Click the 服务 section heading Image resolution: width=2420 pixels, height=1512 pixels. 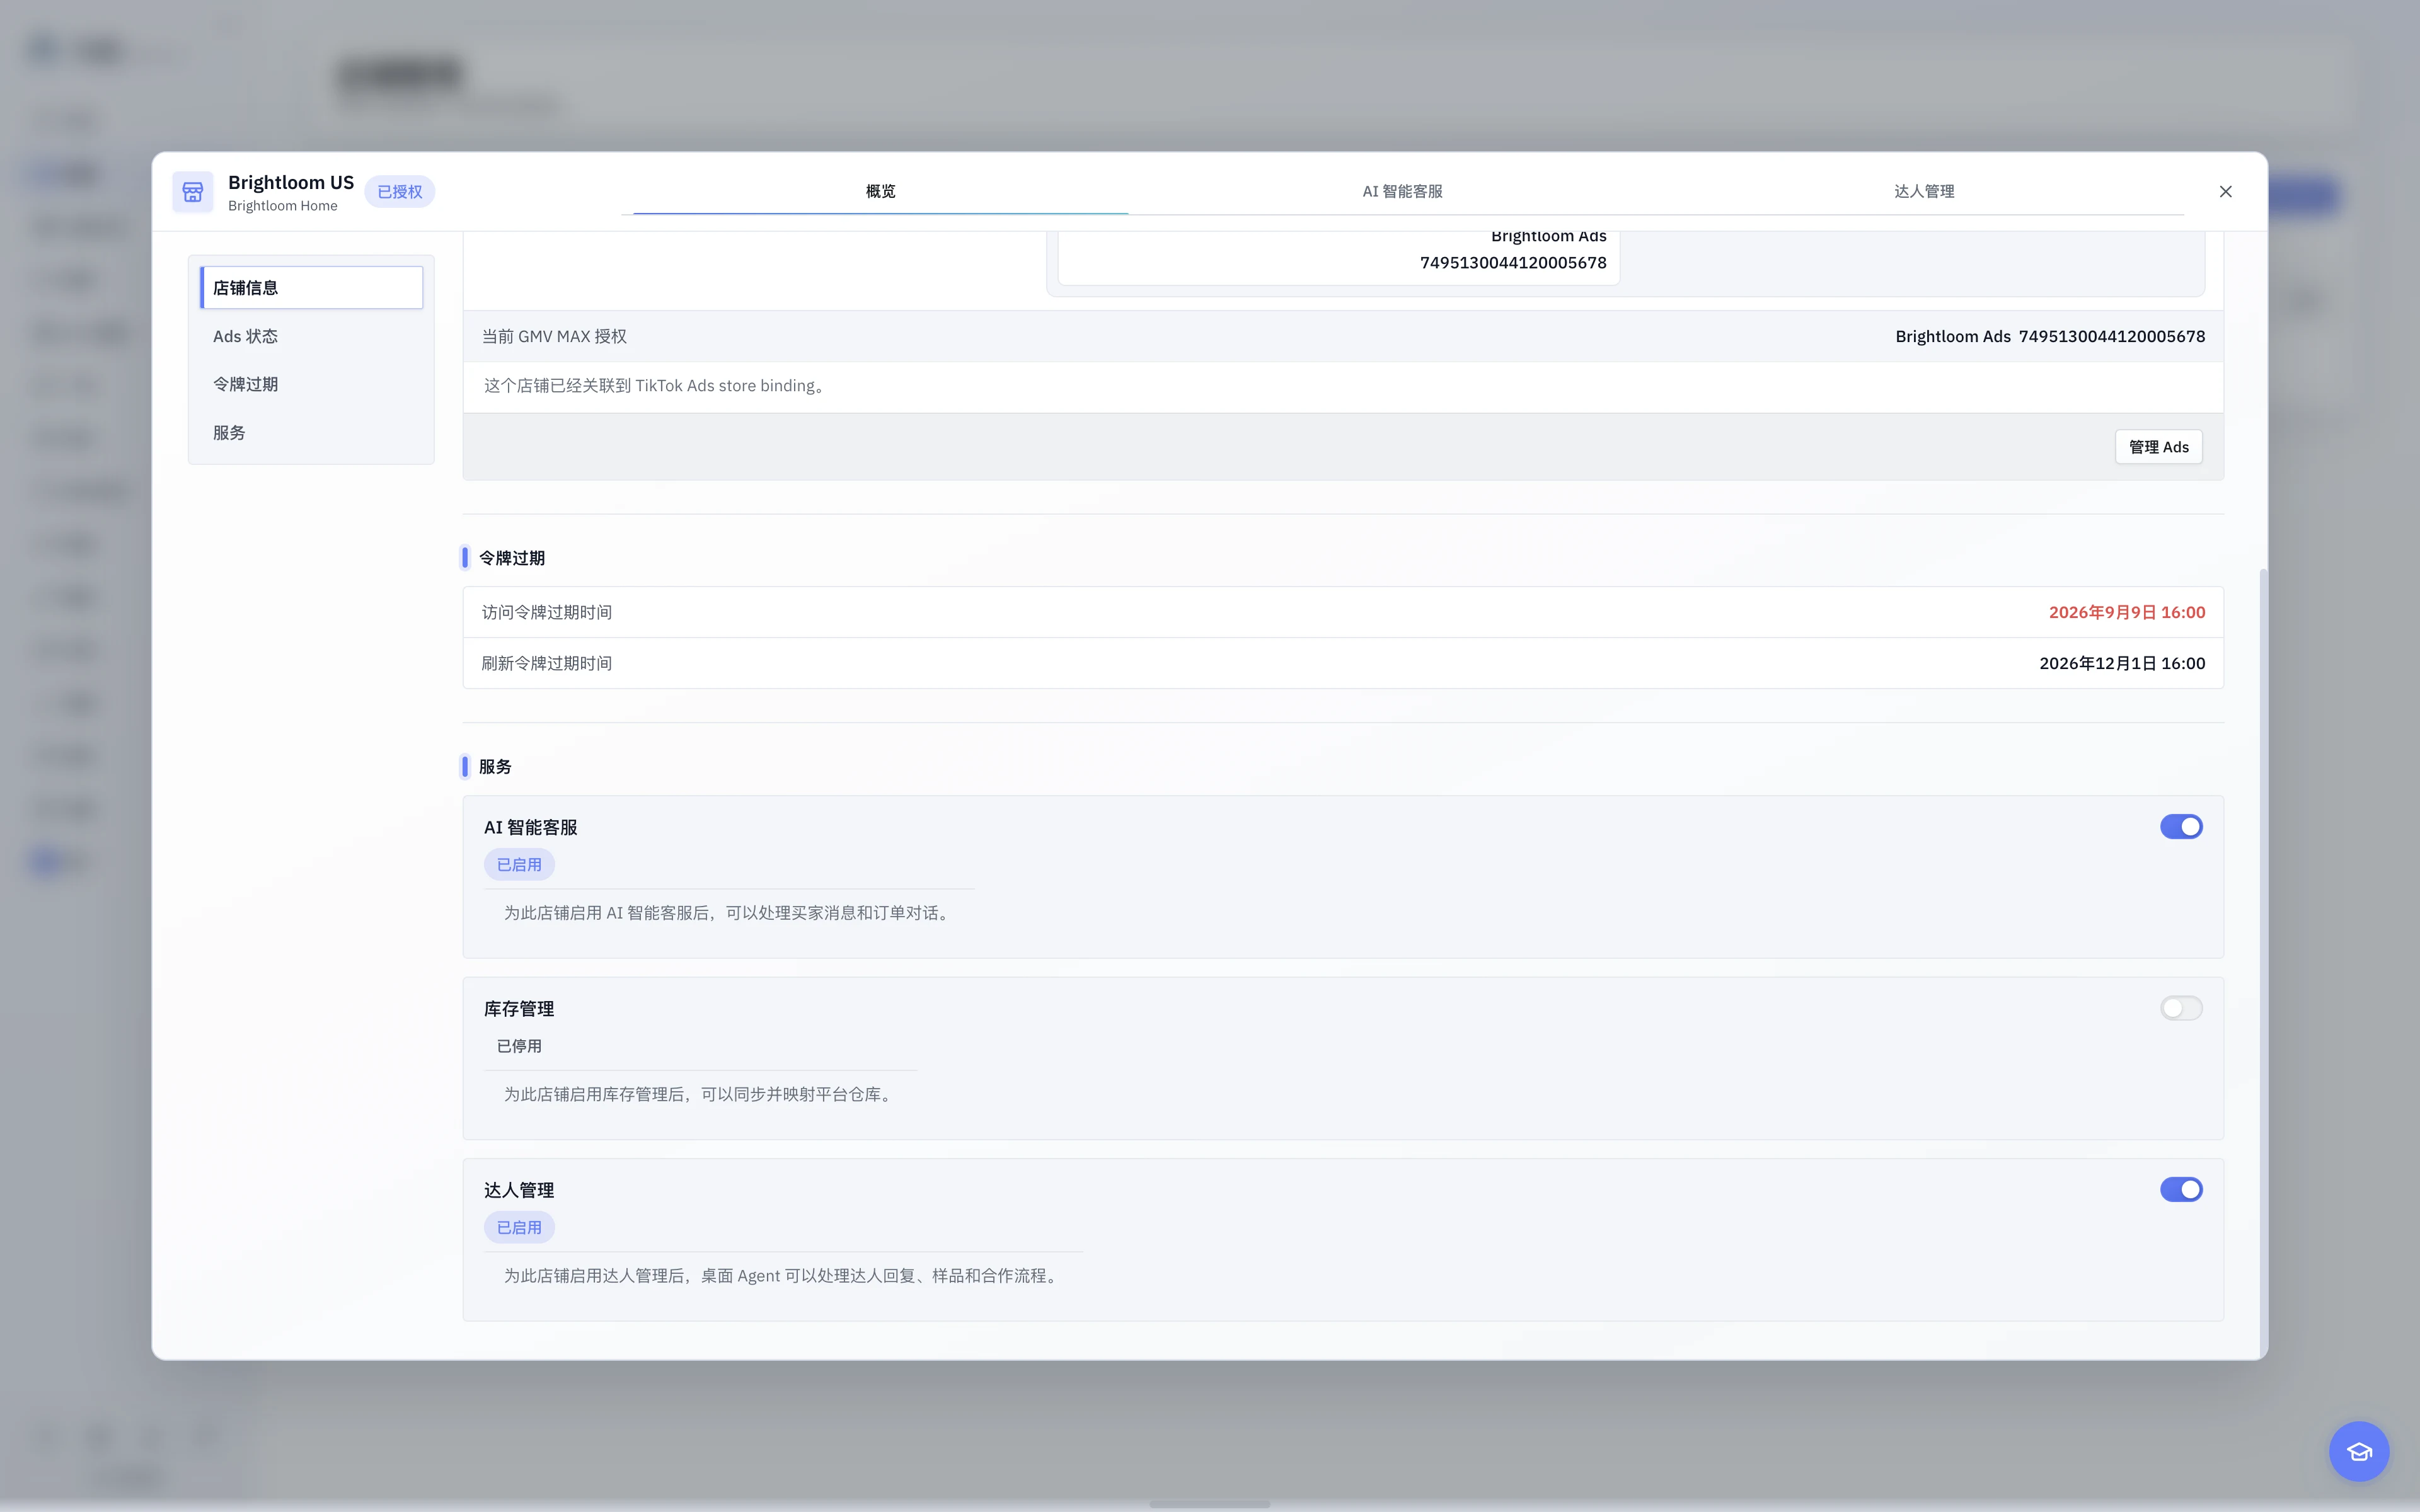495,767
